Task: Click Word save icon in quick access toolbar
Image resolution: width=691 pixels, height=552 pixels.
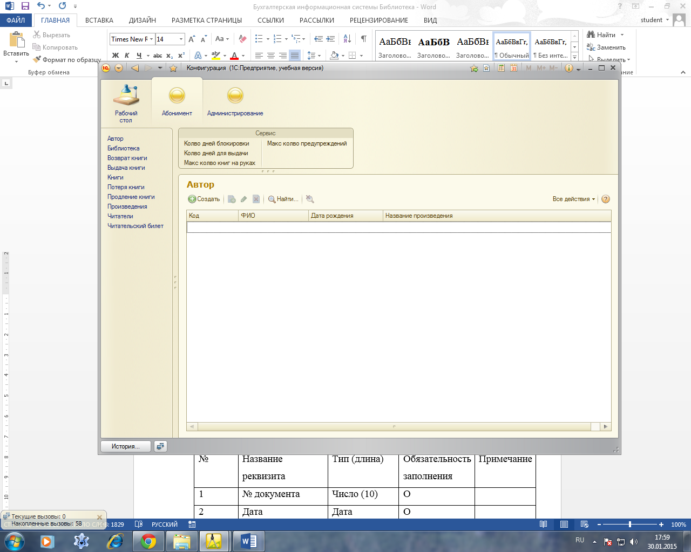Action: pyautogui.click(x=25, y=6)
